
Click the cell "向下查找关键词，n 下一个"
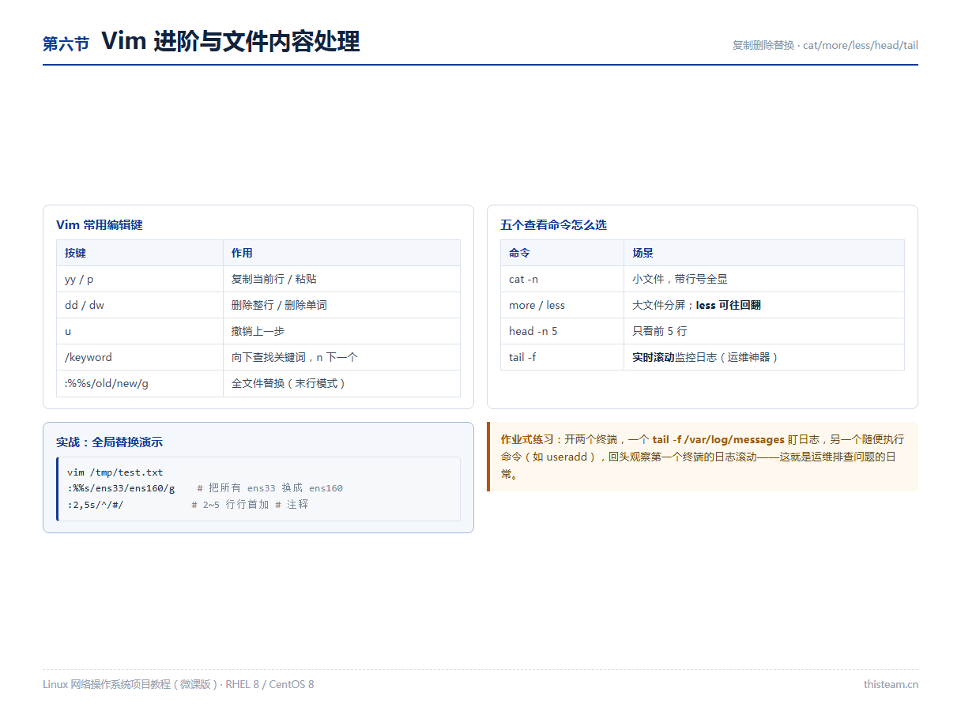pyautogui.click(x=341, y=357)
